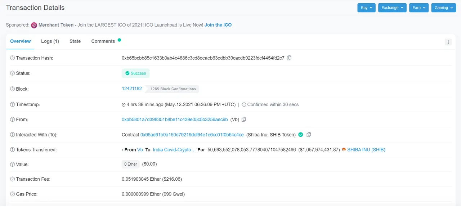461x207 pixels.
Task: Open block number 12421182
Action: [132, 89]
